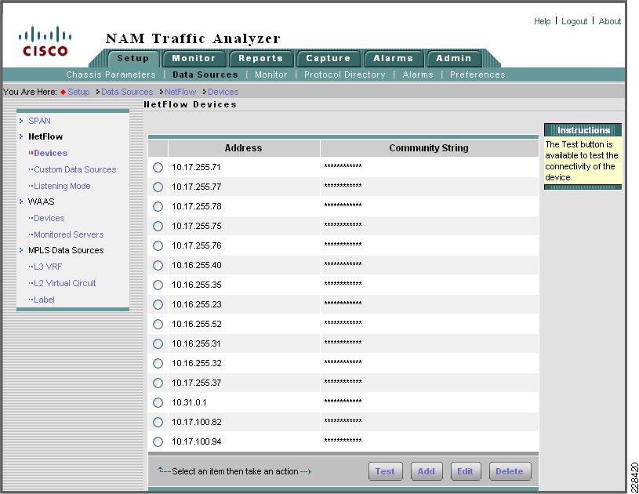The image size is (639, 494).
Task: Choose the 10.16.255.31 device radio button
Action: pos(158,343)
